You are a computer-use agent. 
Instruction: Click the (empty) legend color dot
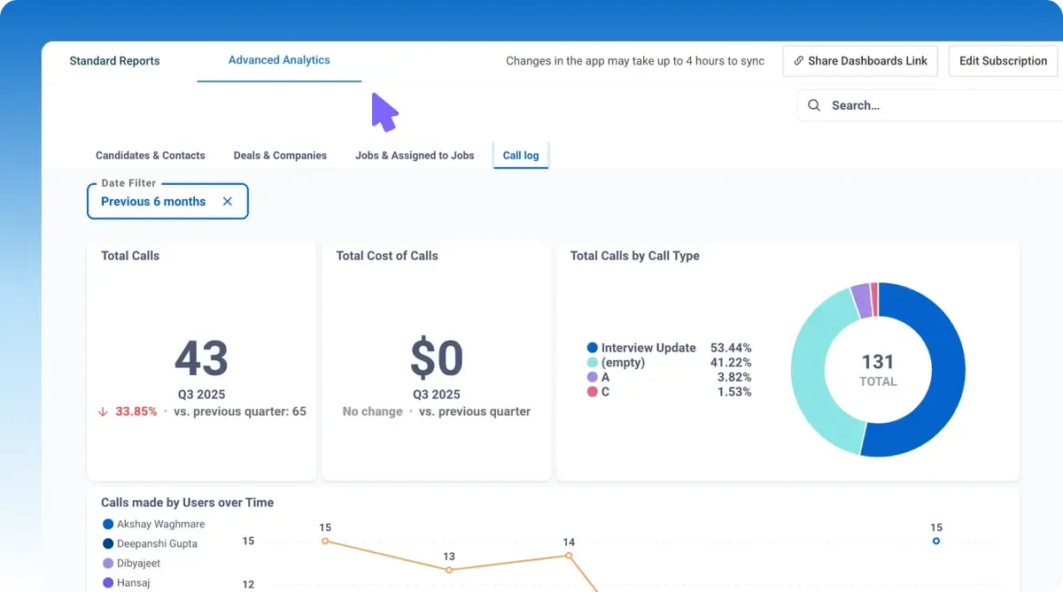pos(592,363)
